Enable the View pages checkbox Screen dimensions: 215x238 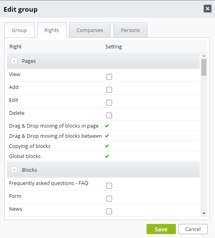(109, 77)
